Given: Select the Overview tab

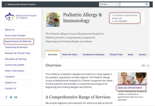Looking at the screenshot, I should click(53, 54).
